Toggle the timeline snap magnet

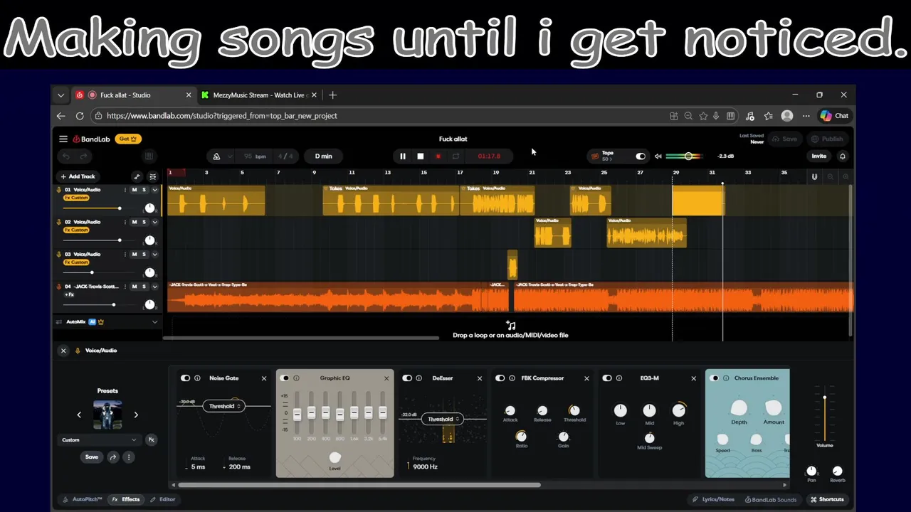814,176
